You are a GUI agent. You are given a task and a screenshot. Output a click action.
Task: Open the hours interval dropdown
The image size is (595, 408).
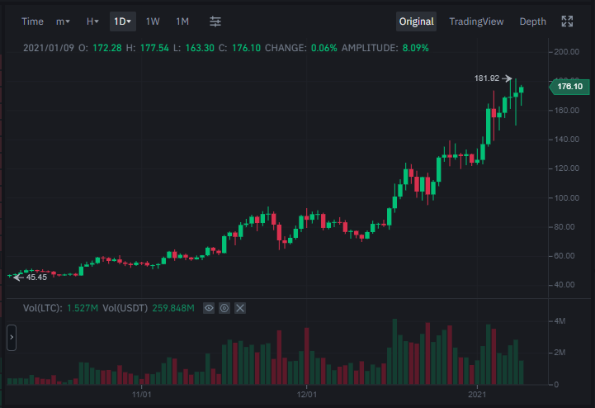pos(92,21)
